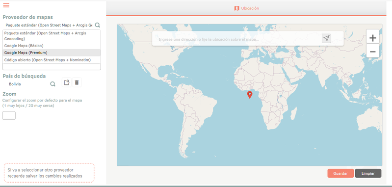Click the Guardar button
The height and width of the screenshot is (187, 392).
(340, 173)
